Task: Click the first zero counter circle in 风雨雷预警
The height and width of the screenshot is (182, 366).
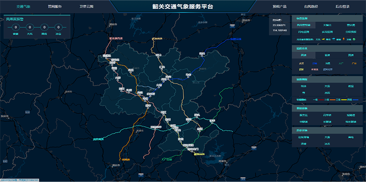Action: 16,27
